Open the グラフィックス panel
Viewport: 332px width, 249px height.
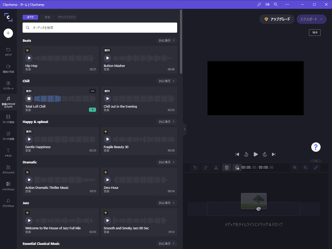pos(8,170)
